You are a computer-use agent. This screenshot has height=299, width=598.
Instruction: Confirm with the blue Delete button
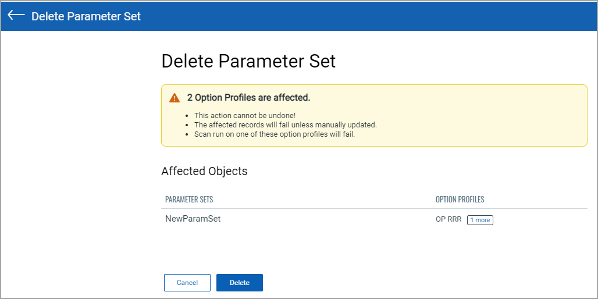240,283
